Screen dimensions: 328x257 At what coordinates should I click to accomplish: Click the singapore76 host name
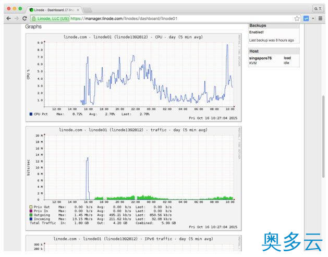pos(260,58)
